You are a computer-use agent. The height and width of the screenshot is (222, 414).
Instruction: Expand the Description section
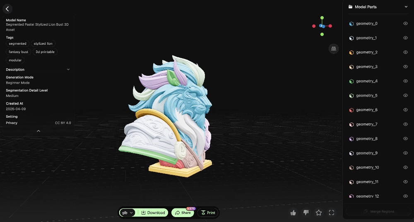(x=68, y=70)
